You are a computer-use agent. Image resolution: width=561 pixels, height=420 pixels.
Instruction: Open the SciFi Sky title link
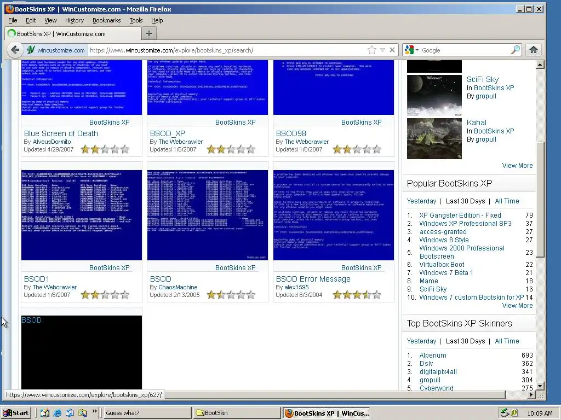click(482, 79)
